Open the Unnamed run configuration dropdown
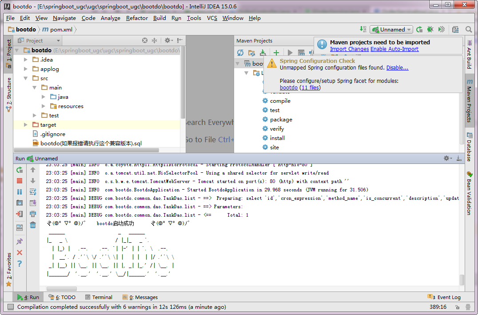Screen dimensions: 478x315 391,30
